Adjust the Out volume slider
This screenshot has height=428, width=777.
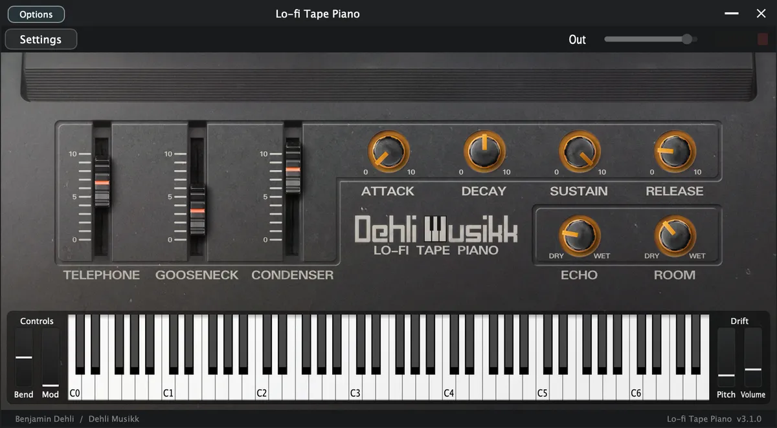tap(650, 39)
